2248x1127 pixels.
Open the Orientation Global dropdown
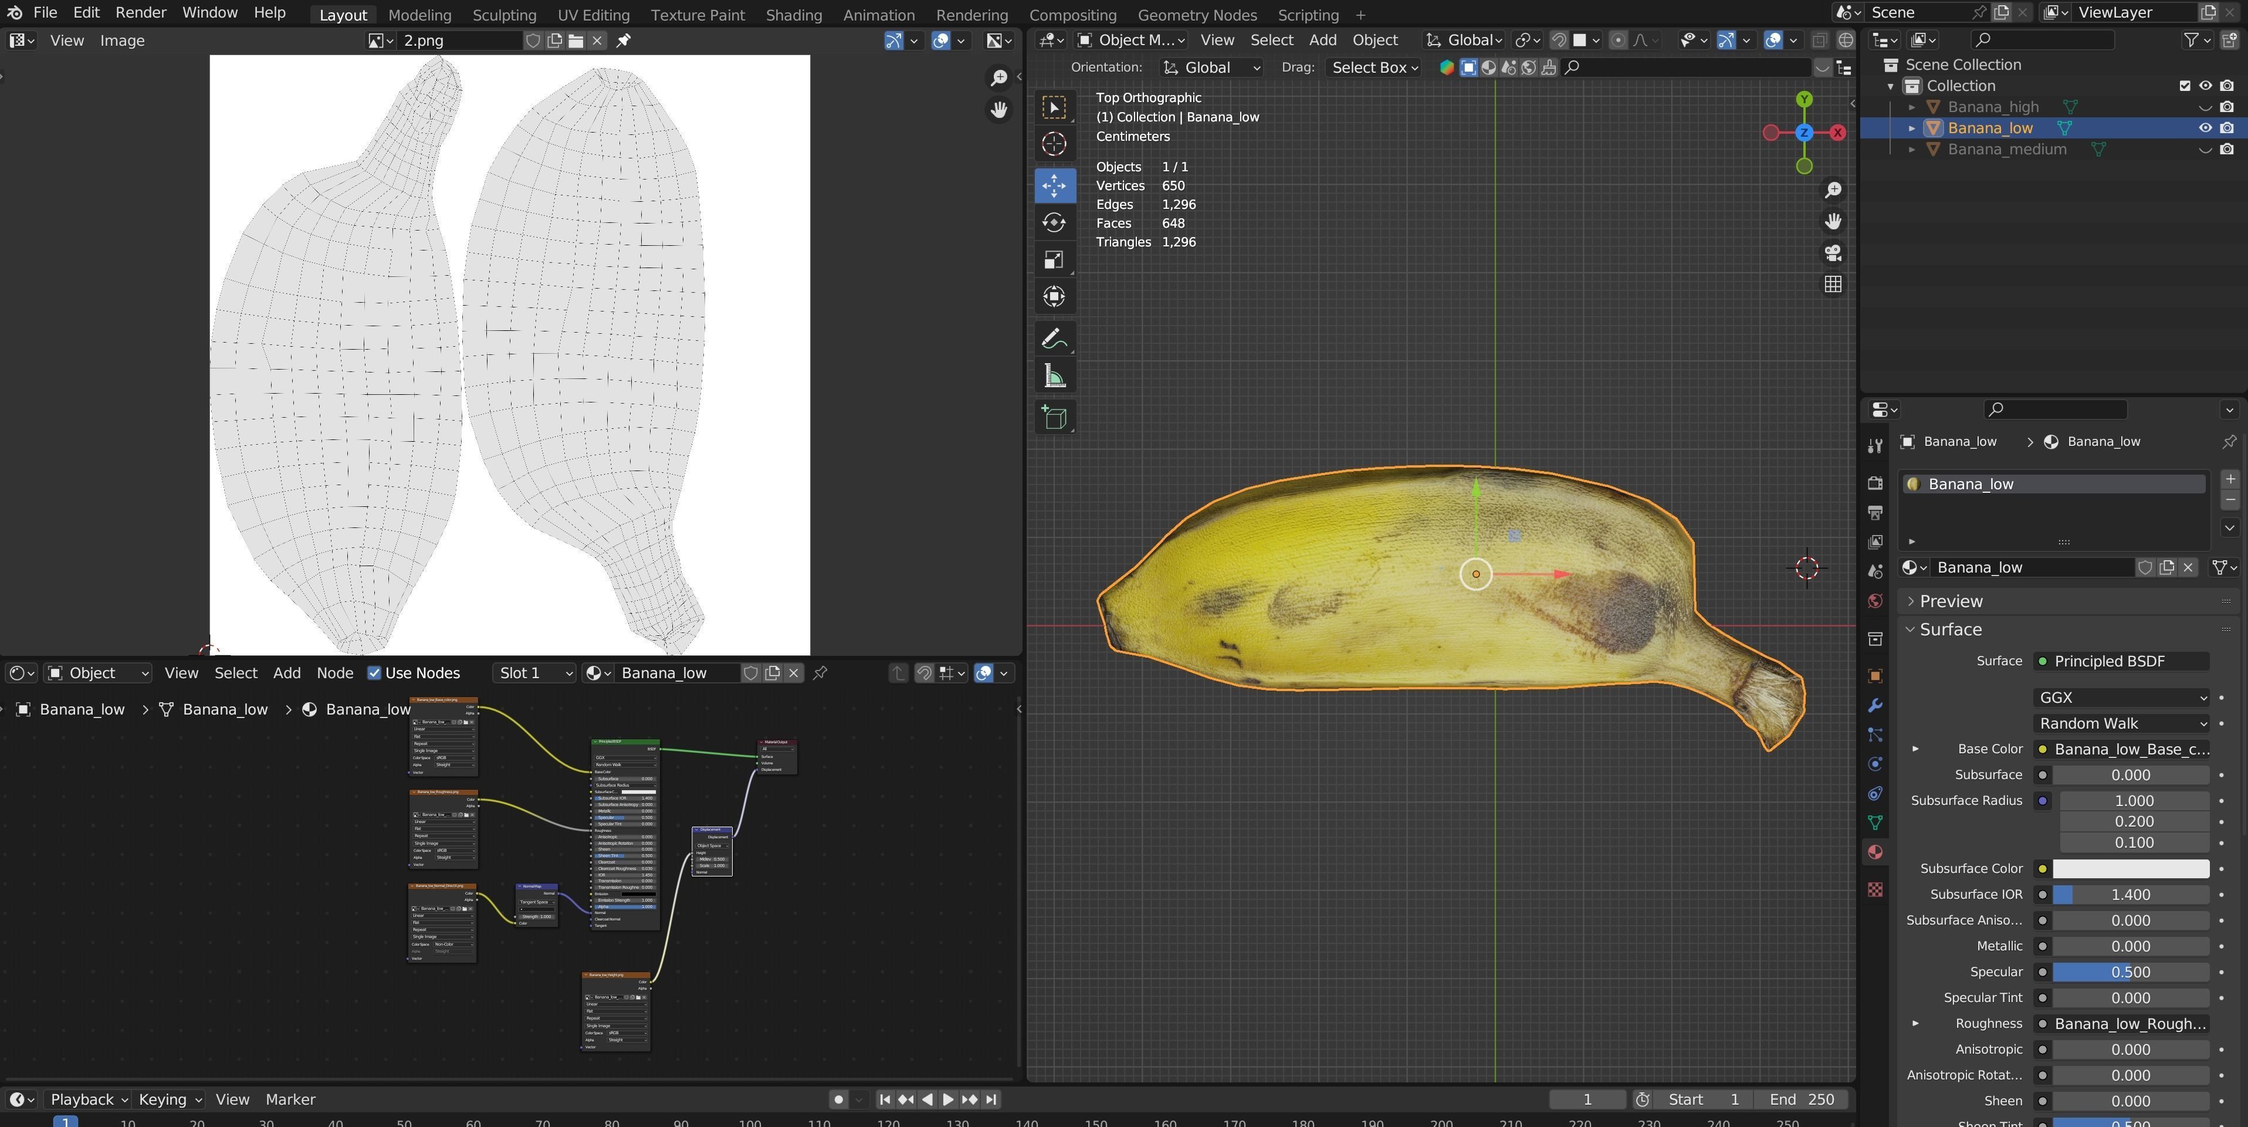(1212, 67)
